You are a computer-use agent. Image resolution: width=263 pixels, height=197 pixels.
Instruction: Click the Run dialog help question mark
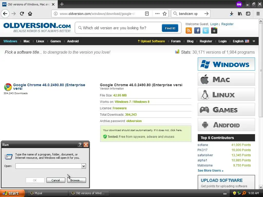(80, 145)
